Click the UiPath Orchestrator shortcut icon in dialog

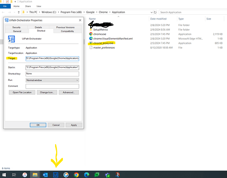coord(11,39)
